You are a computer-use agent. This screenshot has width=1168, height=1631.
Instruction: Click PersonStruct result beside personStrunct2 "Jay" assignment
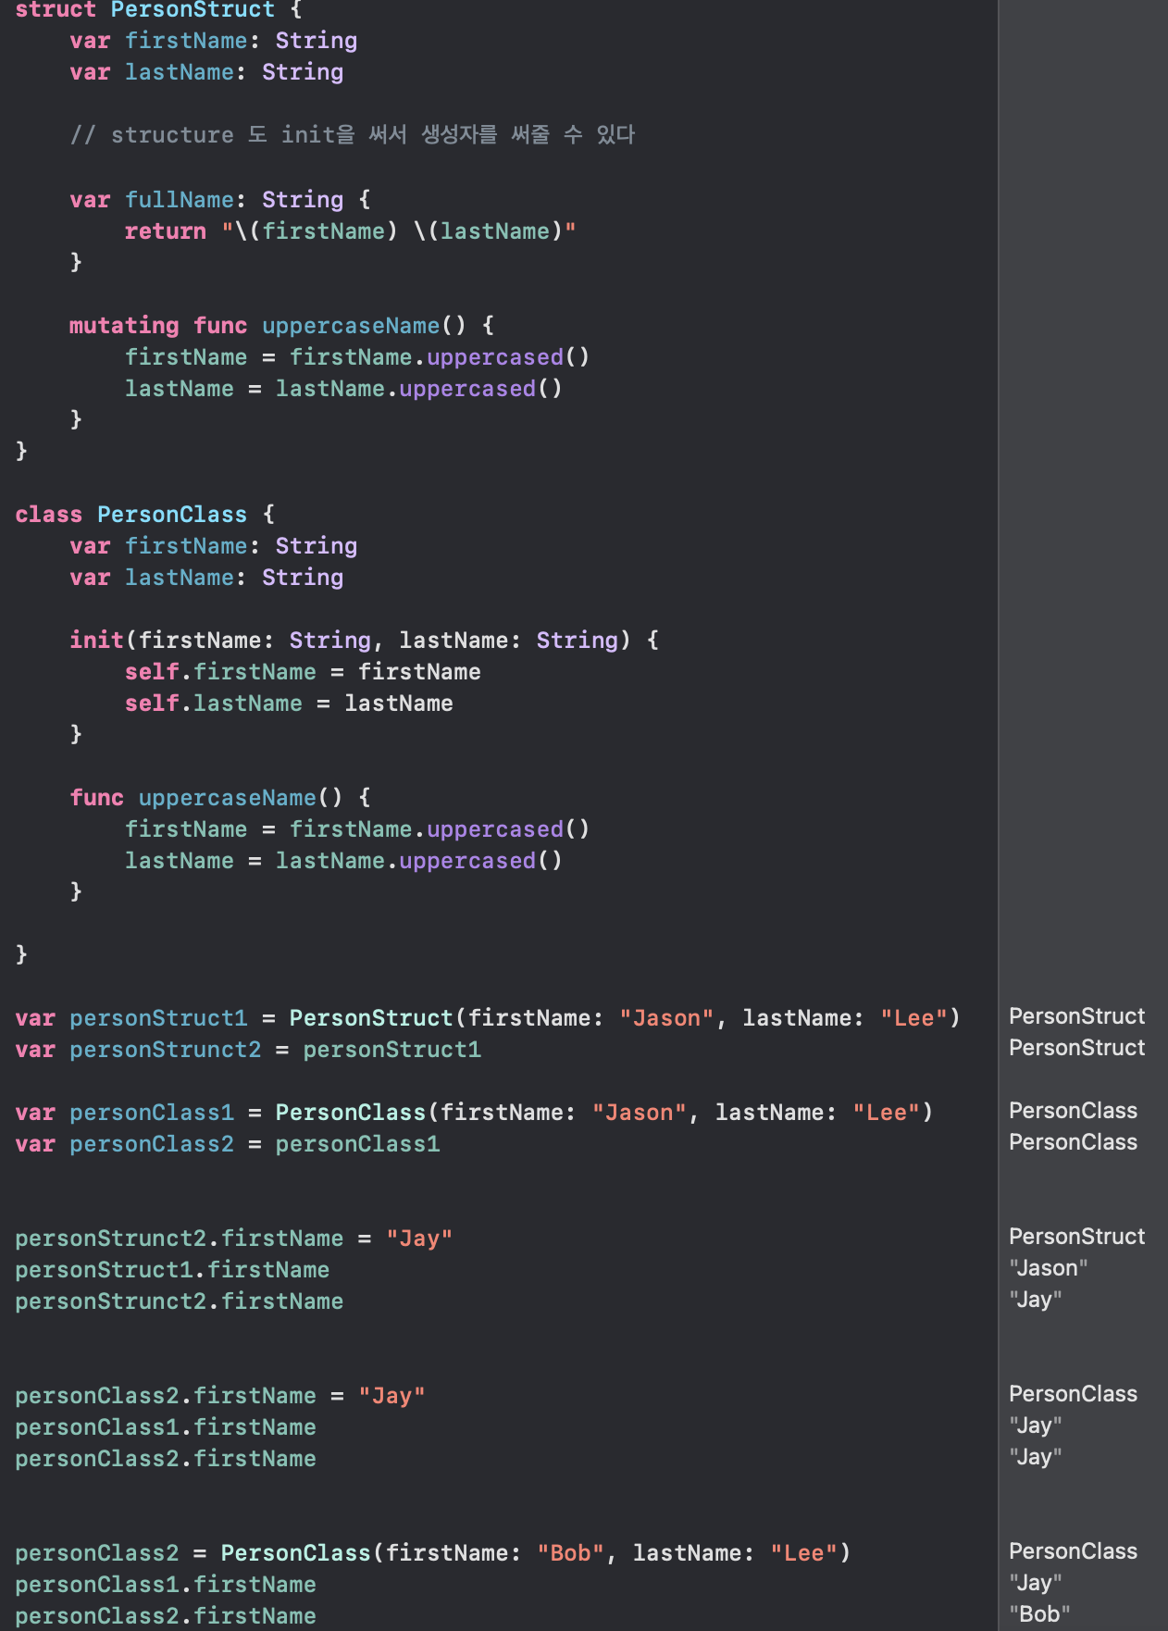1076,1237
